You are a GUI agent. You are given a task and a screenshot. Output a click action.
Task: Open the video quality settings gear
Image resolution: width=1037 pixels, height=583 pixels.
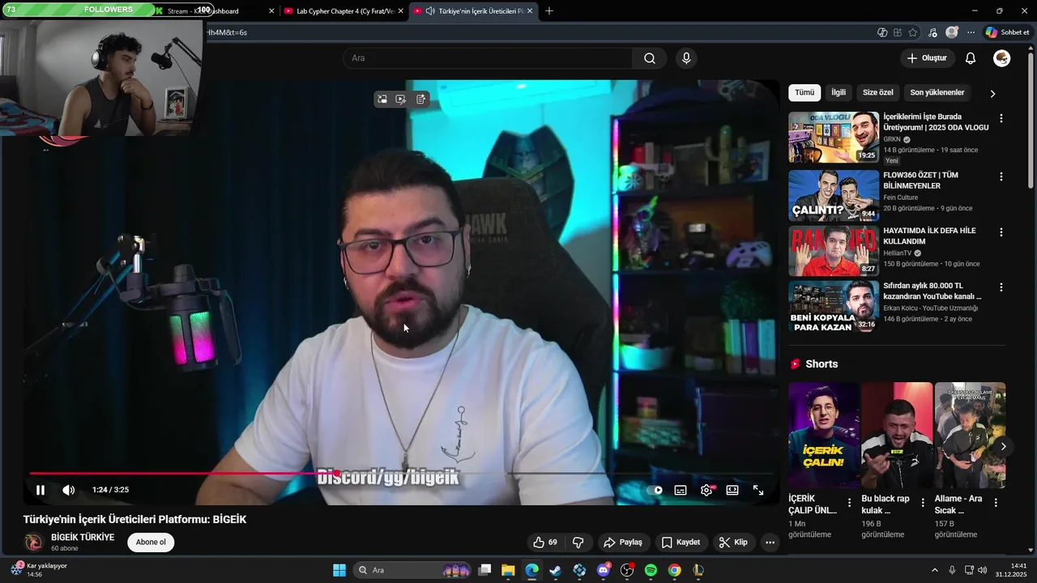pyautogui.click(x=706, y=490)
